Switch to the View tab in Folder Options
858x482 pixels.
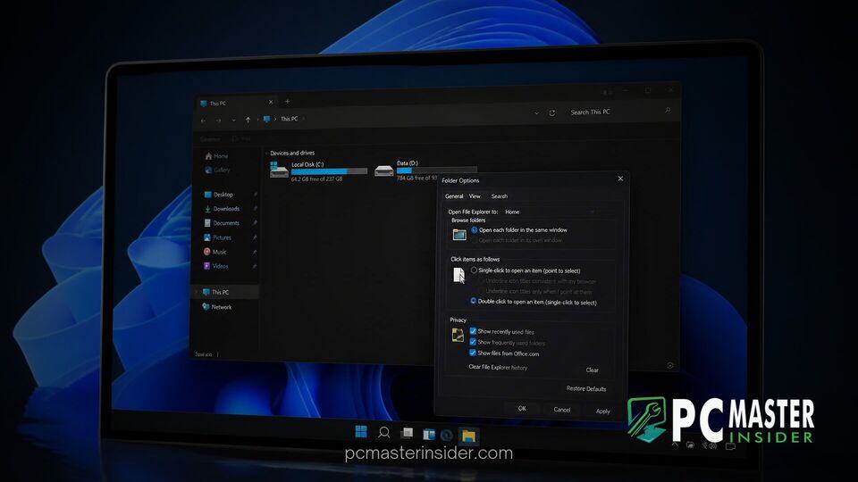tap(475, 196)
